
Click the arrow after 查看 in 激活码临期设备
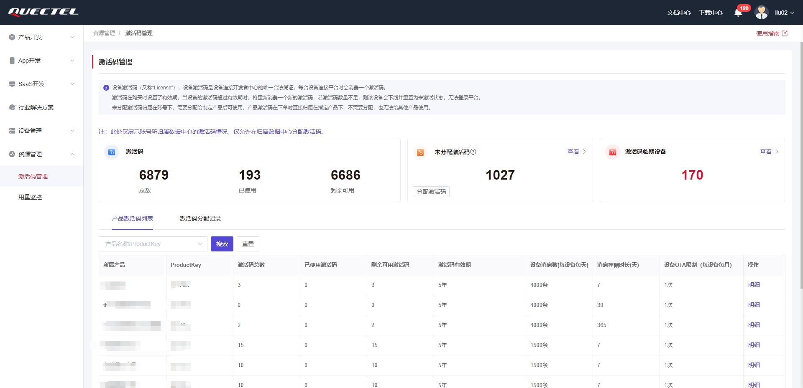pos(777,152)
